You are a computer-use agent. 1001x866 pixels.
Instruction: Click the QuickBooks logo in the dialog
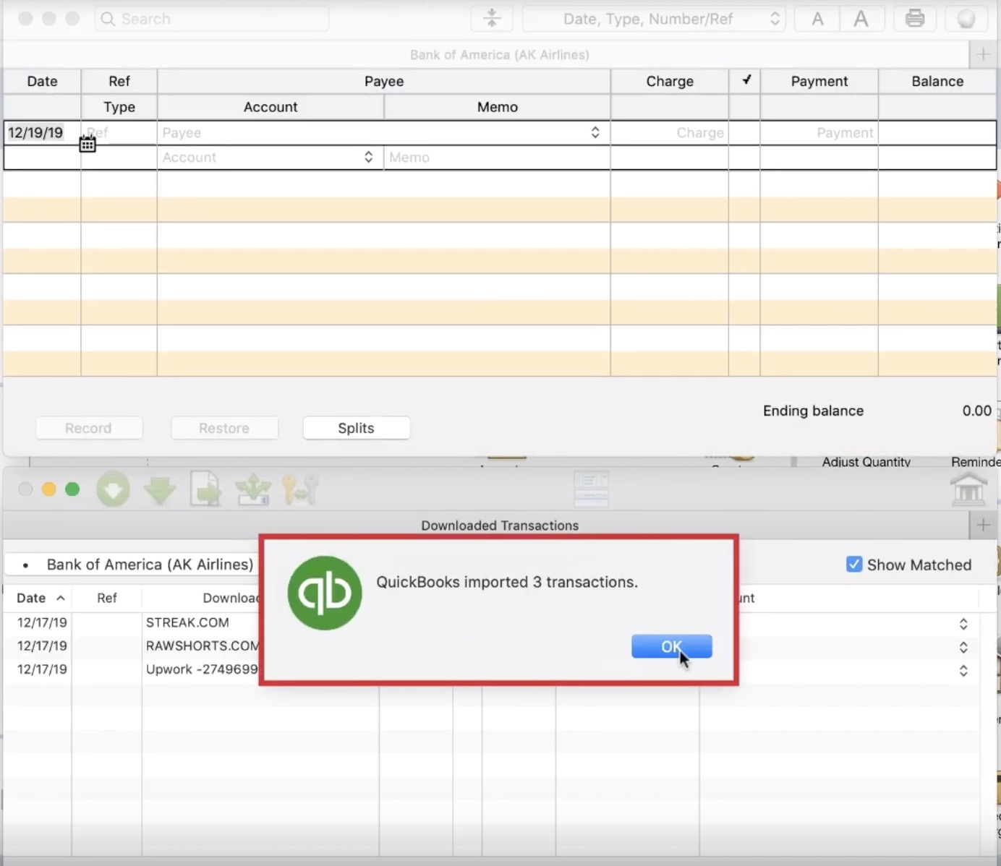pos(325,593)
